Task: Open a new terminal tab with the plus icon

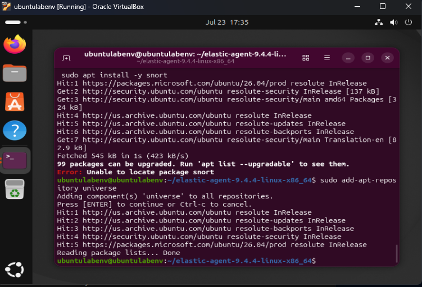Action: (66, 58)
